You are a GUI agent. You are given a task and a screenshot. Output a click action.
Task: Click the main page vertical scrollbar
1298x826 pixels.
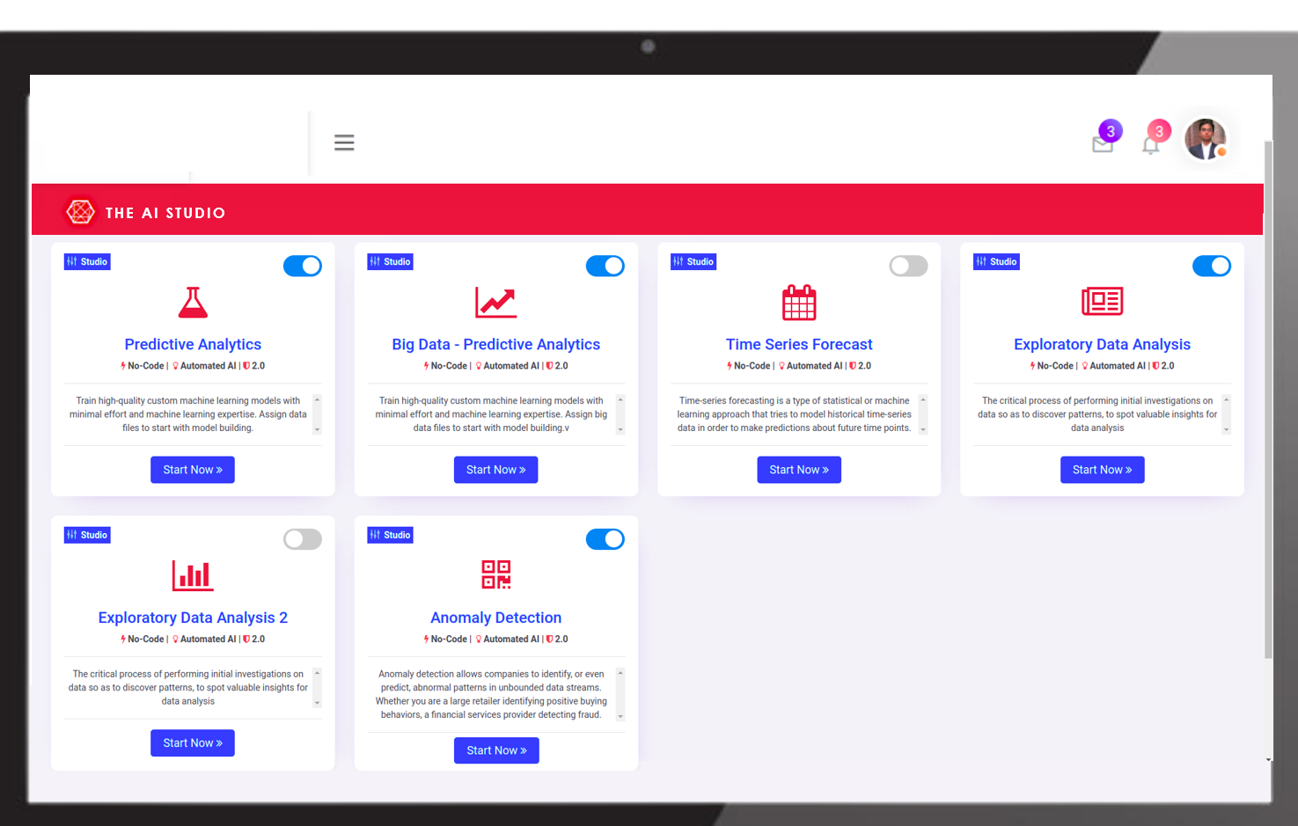[1268, 400]
